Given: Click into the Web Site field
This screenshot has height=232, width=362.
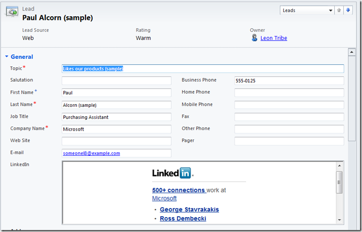Looking at the screenshot, I should point(117,141).
